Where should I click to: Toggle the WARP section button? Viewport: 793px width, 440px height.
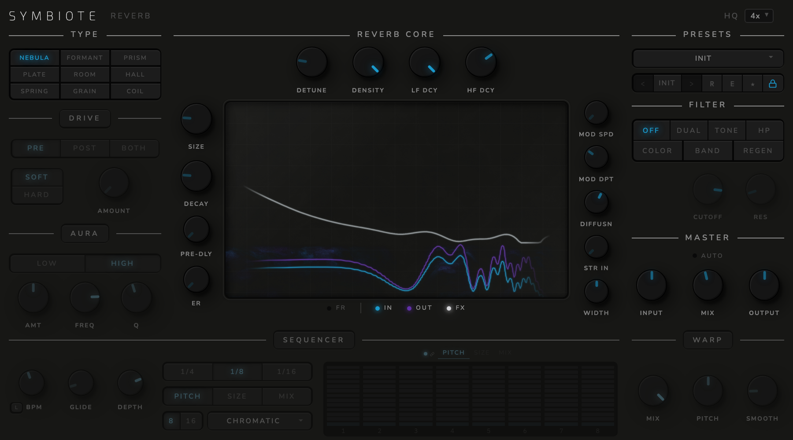pyautogui.click(x=708, y=340)
